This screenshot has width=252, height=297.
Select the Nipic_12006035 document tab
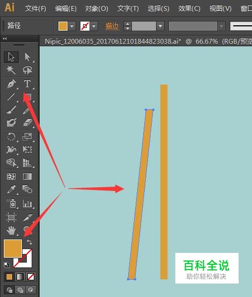pyautogui.click(x=148, y=41)
